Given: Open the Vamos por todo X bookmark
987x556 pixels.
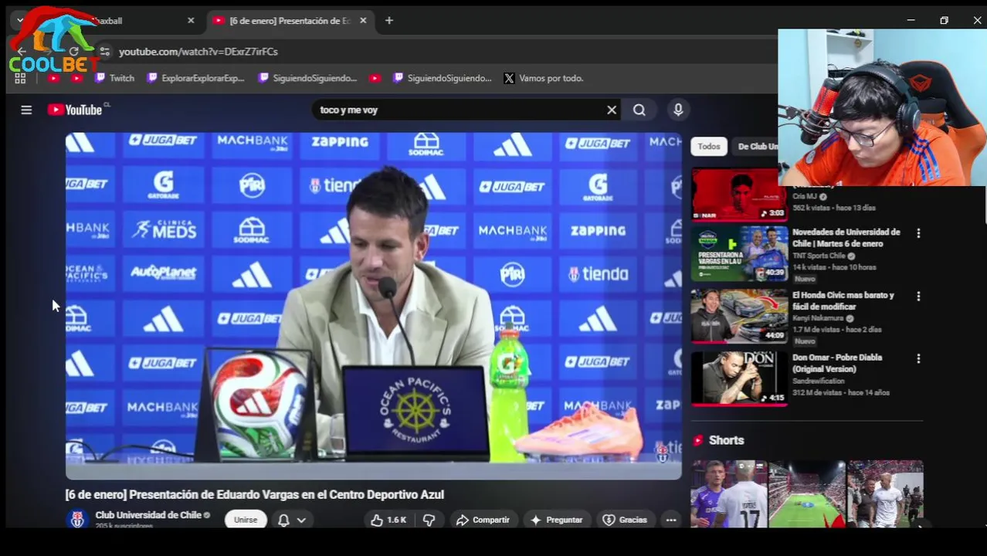Looking at the screenshot, I should (x=544, y=78).
